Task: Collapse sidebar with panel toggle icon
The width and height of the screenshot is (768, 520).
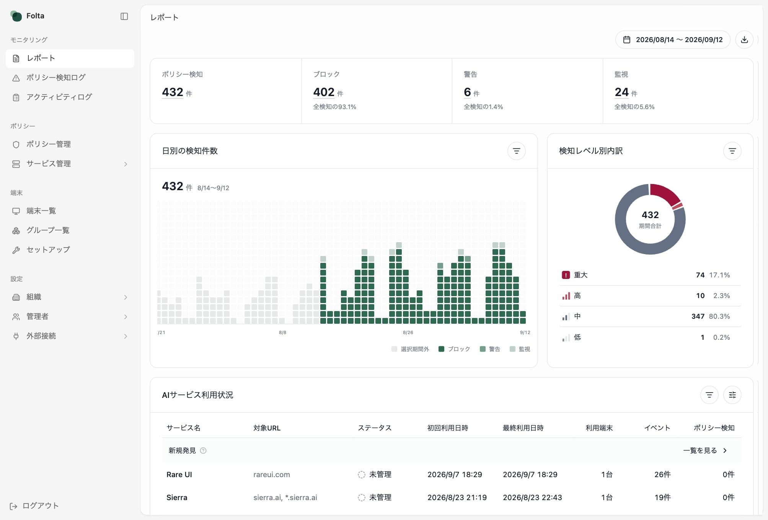Action: click(x=124, y=16)
